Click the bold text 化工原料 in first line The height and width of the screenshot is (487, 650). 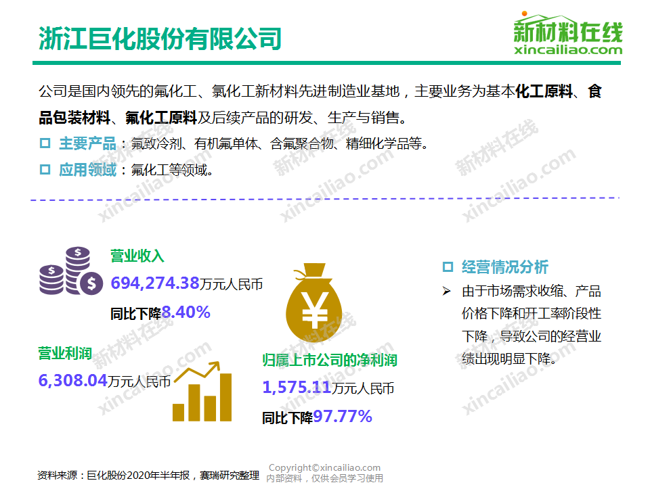pyautogui.click(x=544, y=91)
